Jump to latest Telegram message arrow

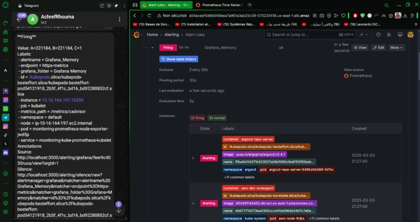click(119, 210)
